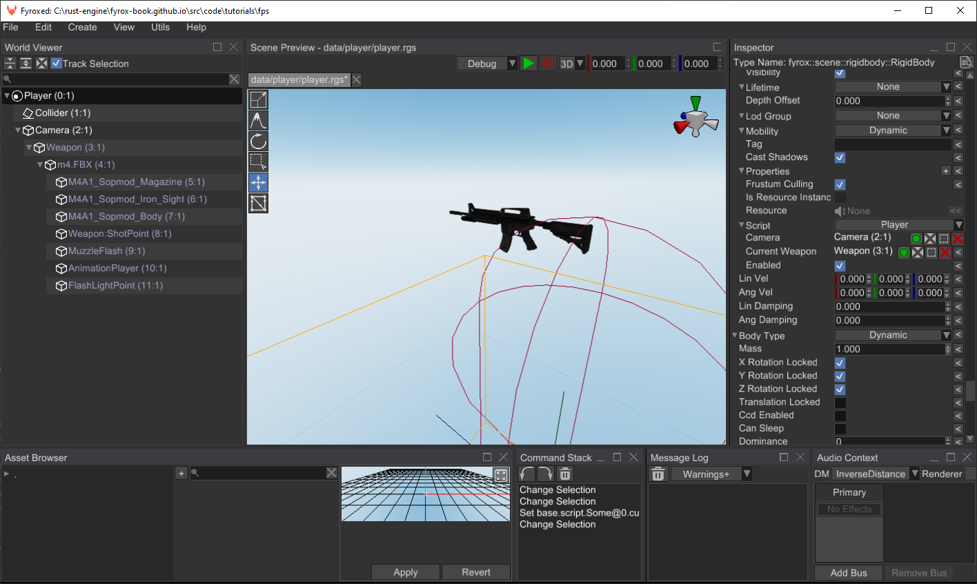
Task: Locate the Camera (2:1) node in World Viewer
Action: click(x=930, y=239)
